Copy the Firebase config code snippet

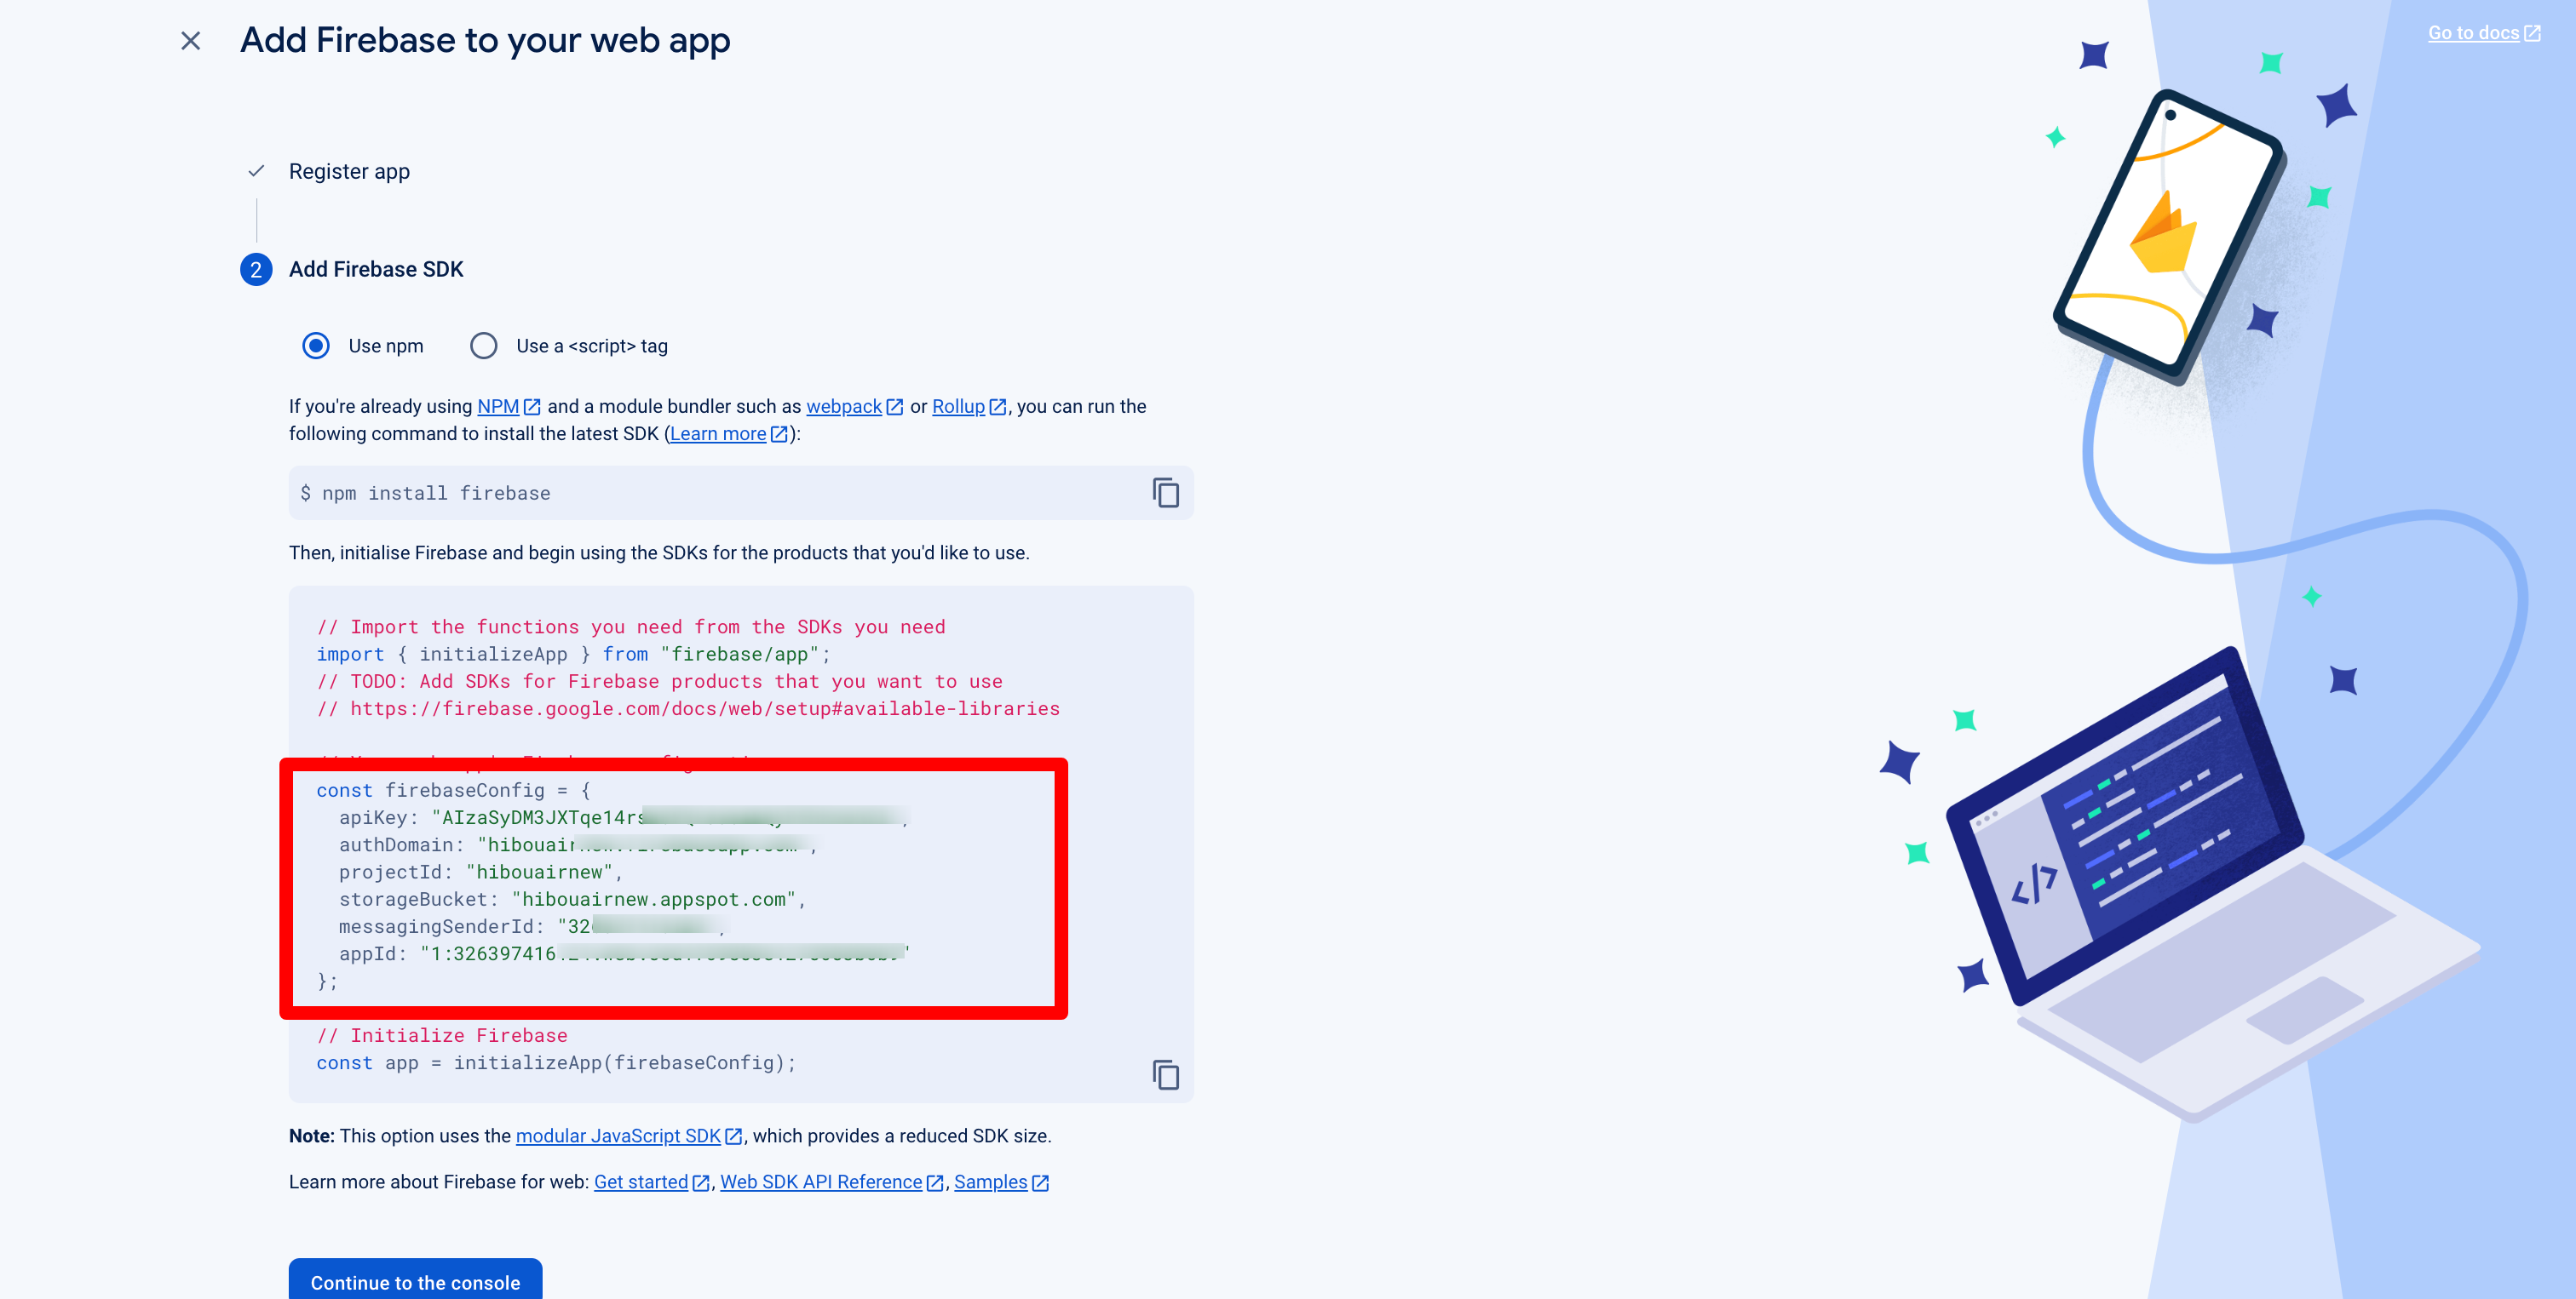(1165, 1075)
